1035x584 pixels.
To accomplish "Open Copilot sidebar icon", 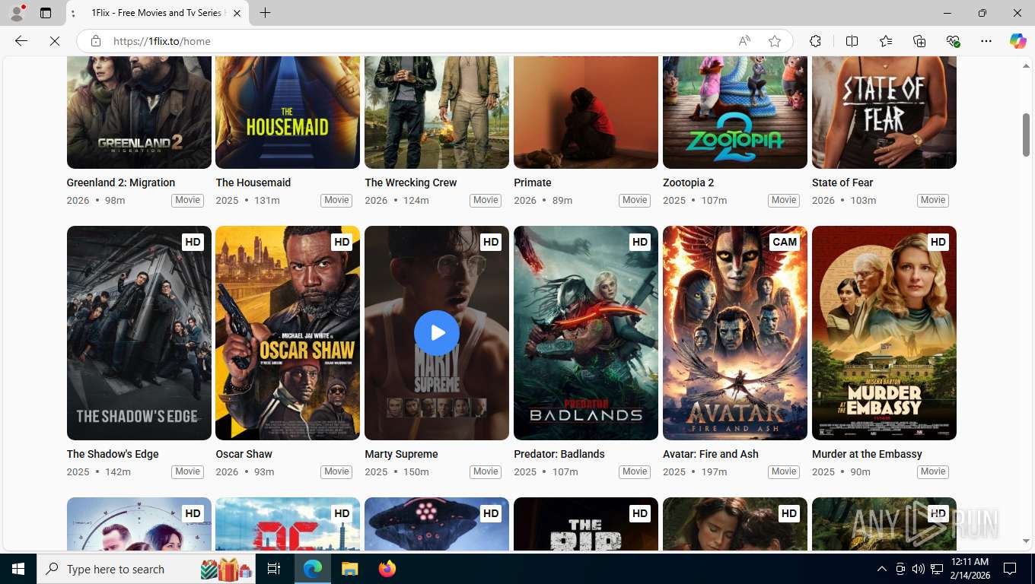I will coord(1018,41).
